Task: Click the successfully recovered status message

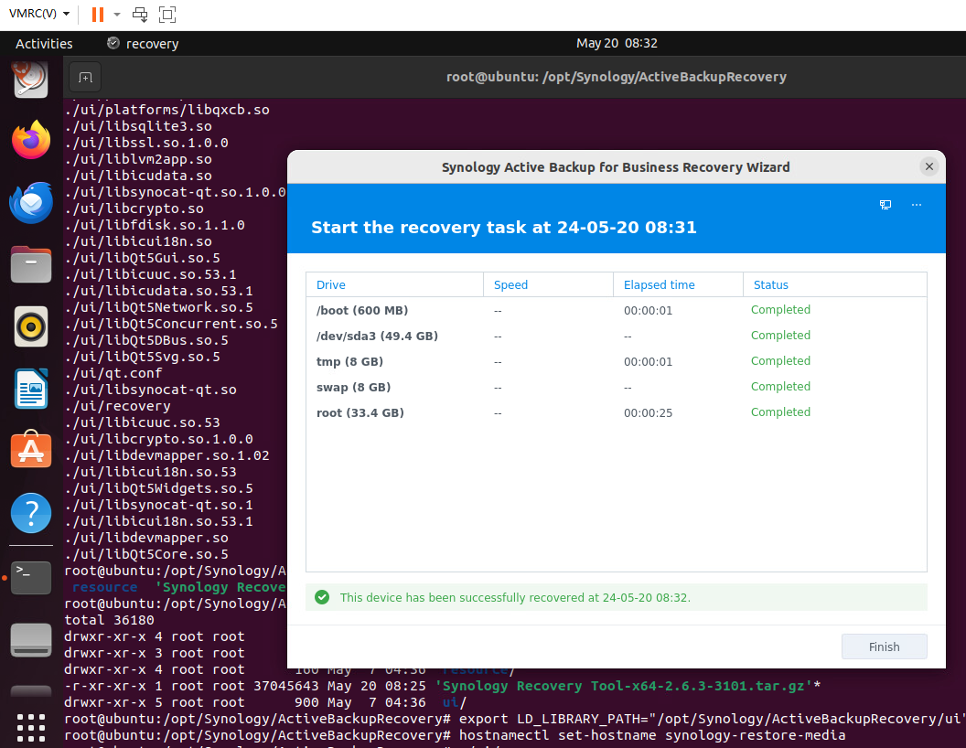Action: click(515, 598)
